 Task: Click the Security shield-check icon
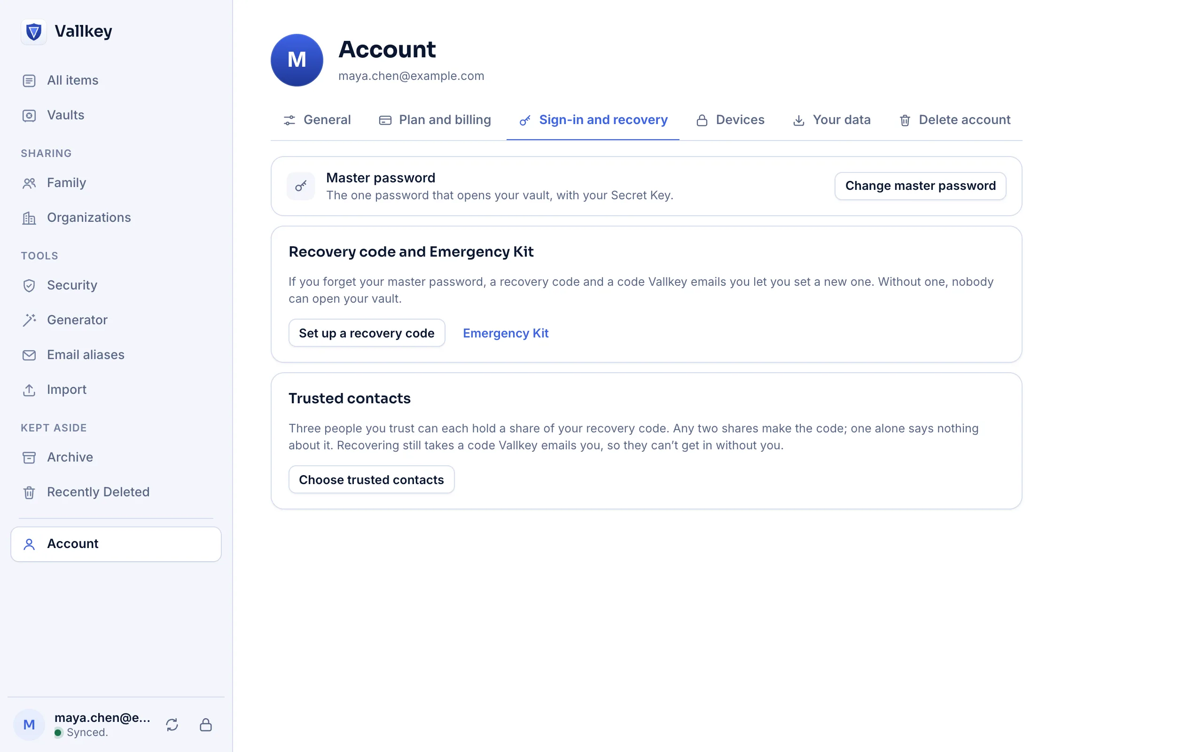click(x=29, y=285)
